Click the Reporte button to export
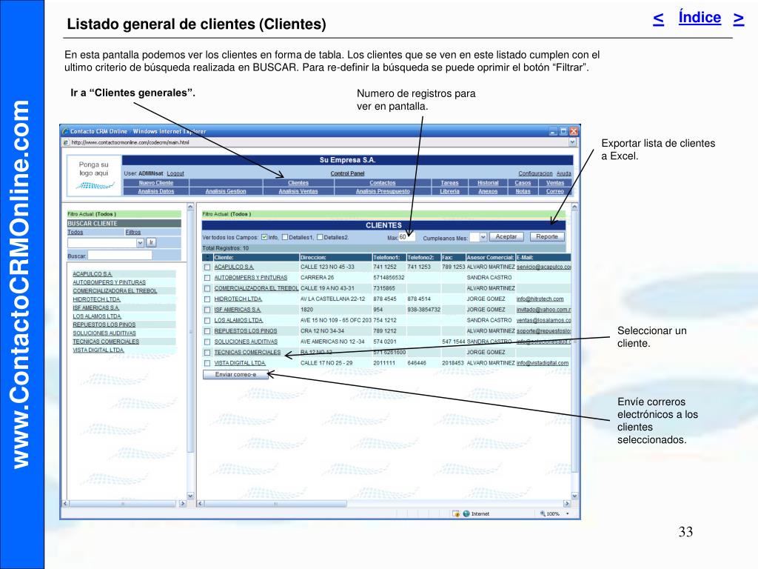 coord(547,236)
